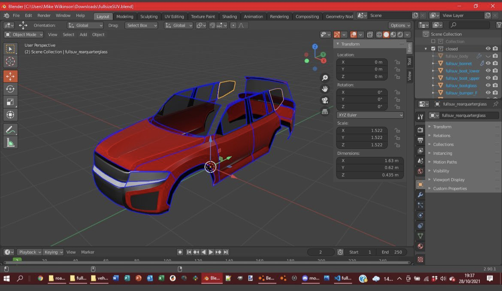This screenshot has height=291, width=502.
Task: Open the World properties tab
Action: point(420,171)
